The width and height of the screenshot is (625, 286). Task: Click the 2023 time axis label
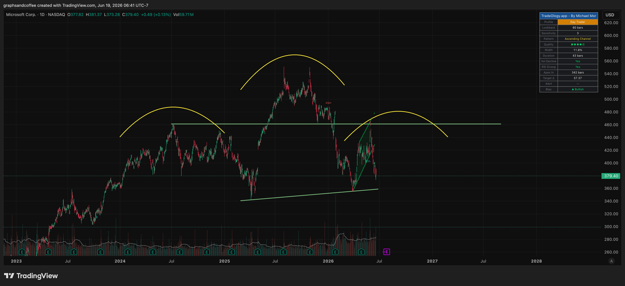pyautogui.click(x=16, y=262)
